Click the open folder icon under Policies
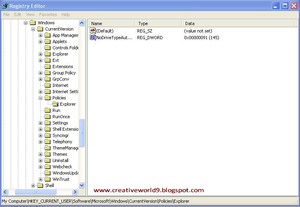Viewport: 300px width, 207px height. point(55,104)
